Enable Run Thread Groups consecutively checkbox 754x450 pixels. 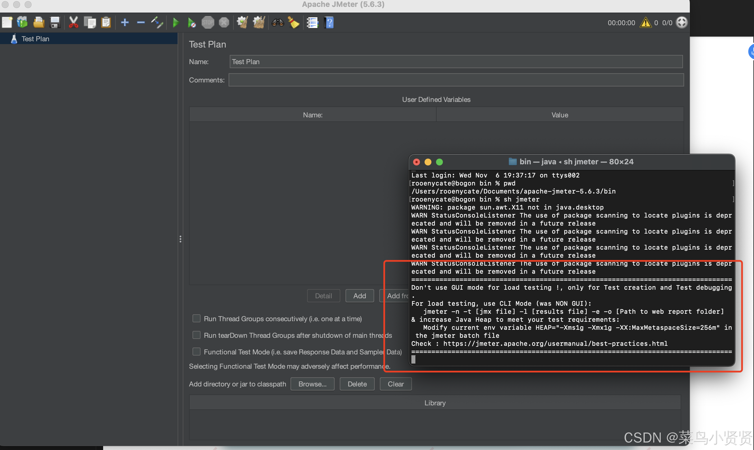coord(197,318)
